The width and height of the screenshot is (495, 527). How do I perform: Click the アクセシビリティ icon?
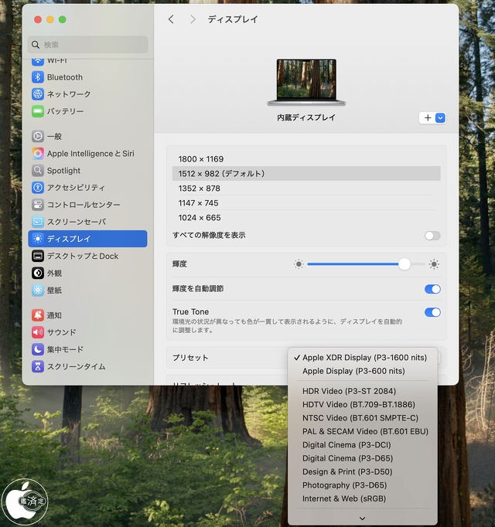coord(38,188)
